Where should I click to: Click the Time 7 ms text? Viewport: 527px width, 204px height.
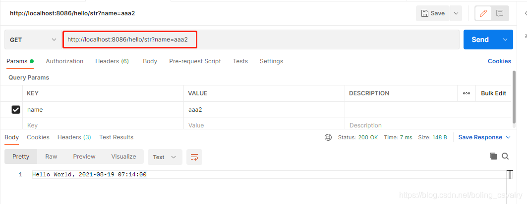[x=398, y=137]
